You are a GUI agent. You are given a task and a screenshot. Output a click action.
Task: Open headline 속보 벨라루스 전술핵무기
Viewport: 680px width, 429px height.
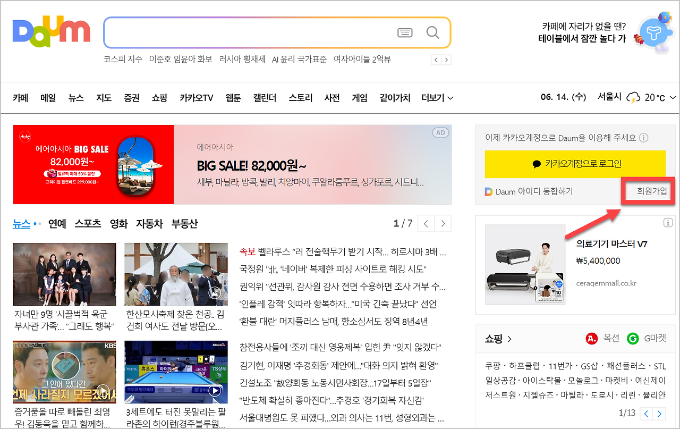[343, 251]
